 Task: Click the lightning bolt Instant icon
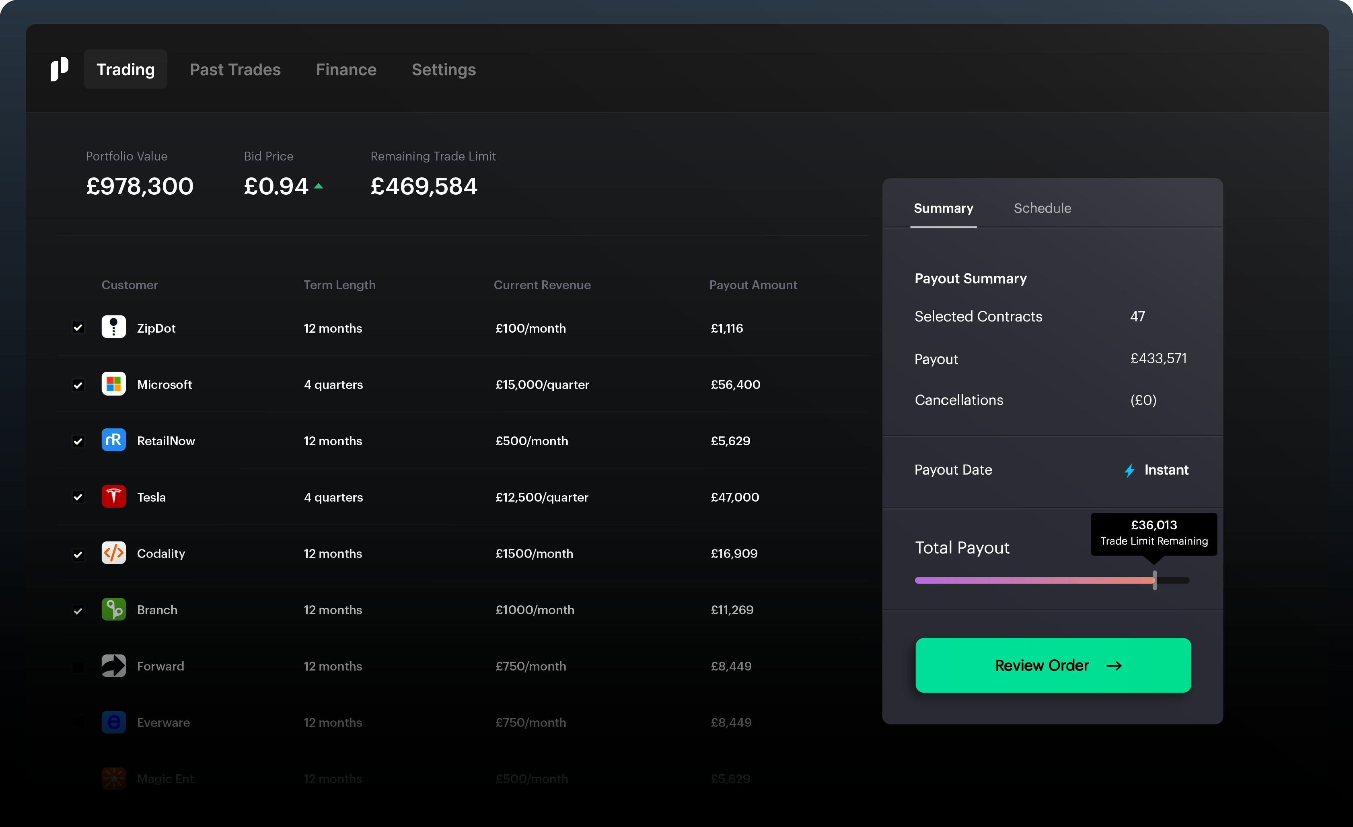pyautogui.click(x=1129, y=471)
